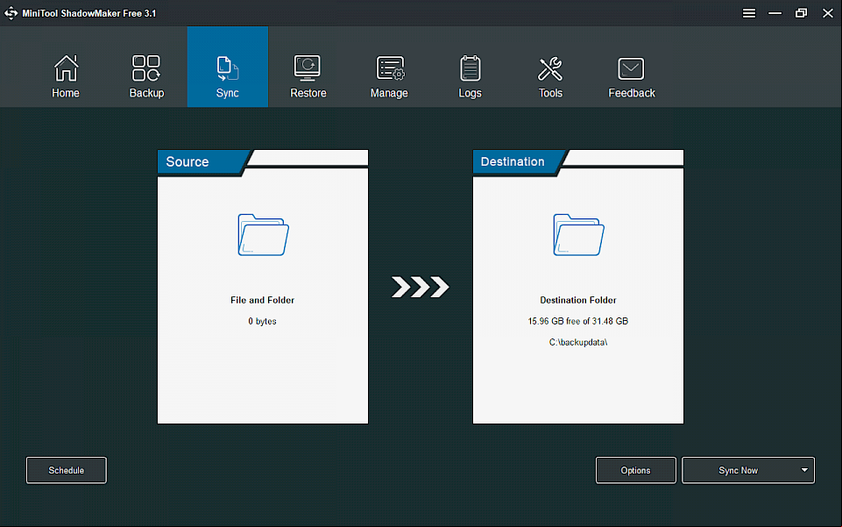Click the Source folder icon
The image size is (842, 527).
[263, 235]
